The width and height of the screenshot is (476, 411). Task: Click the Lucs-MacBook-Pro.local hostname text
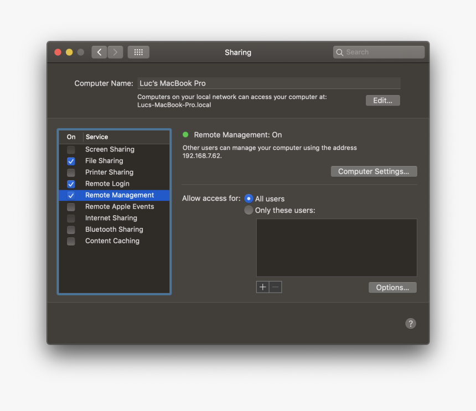click(174, 105)
